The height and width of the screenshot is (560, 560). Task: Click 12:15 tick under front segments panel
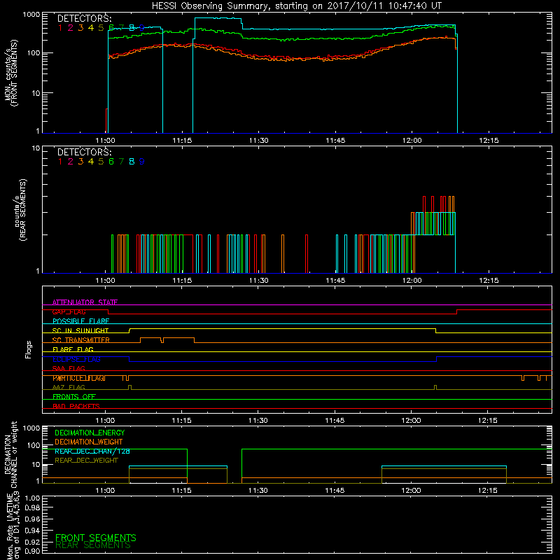[489, 141]
